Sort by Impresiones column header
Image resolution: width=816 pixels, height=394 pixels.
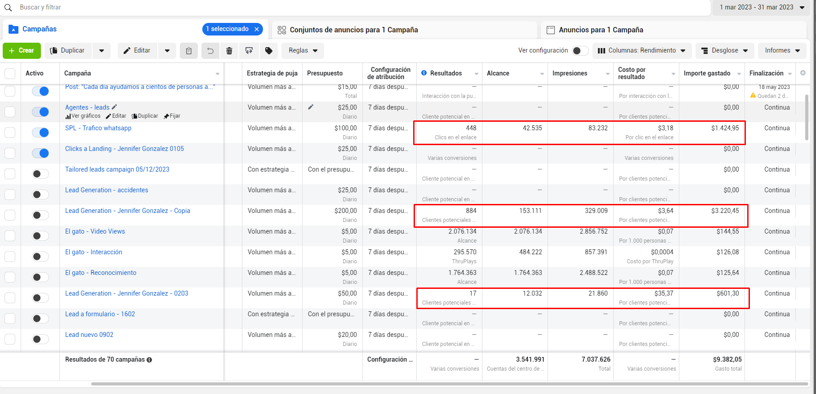pos(570,73)
